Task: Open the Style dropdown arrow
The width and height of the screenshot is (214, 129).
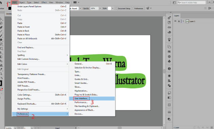Action: 112,8
